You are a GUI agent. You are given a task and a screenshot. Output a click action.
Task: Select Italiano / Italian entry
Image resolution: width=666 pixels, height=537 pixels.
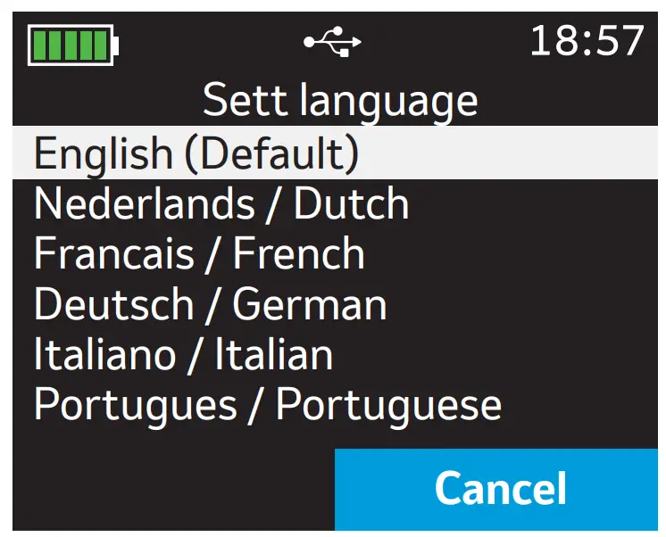[x=183, y=354]
